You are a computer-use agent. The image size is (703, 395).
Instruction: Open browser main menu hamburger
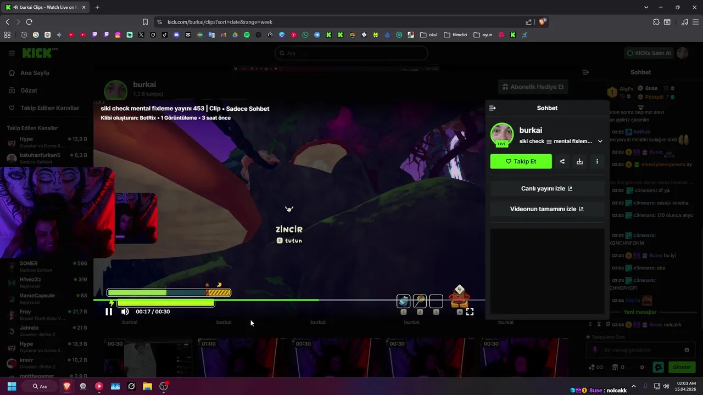coord(696,22)
